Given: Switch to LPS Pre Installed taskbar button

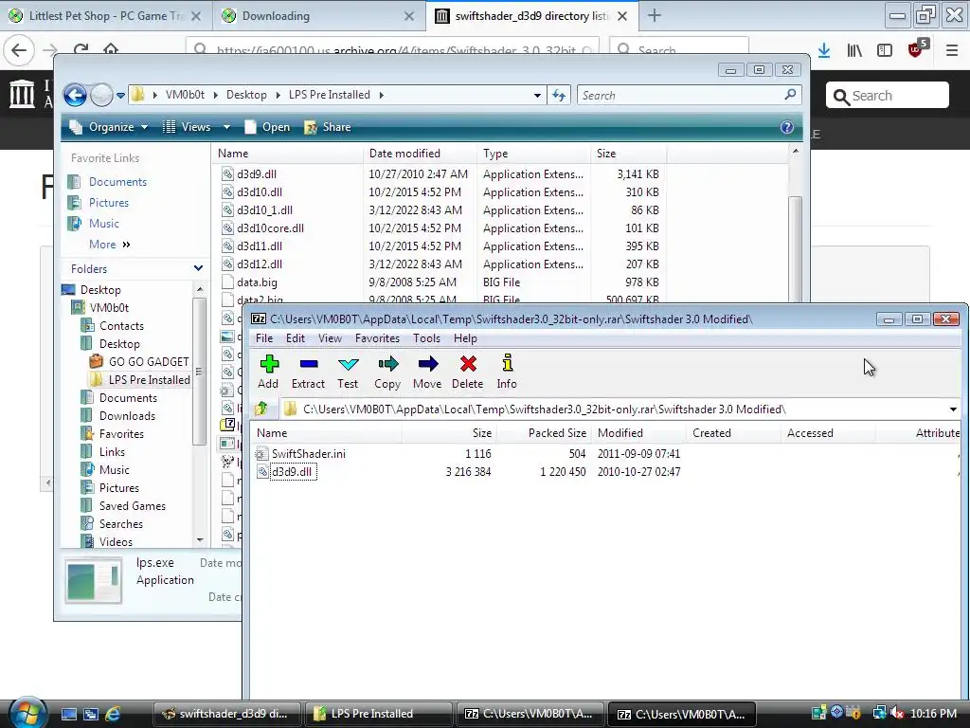Looking at the screenshot, I should [x=377, y=714].
